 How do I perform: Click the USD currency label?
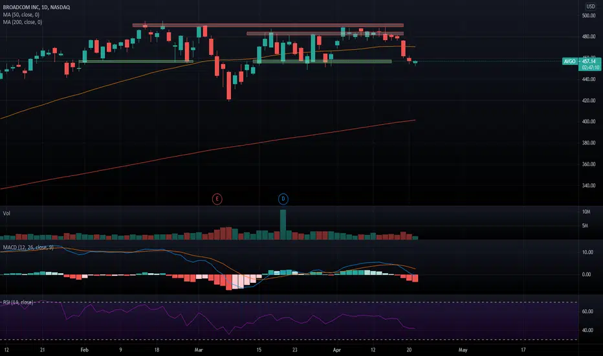point(590,6)
